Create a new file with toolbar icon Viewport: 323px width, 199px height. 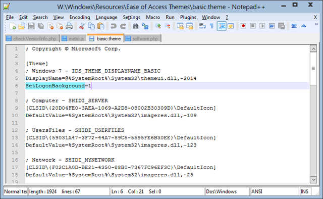point(12,26)
